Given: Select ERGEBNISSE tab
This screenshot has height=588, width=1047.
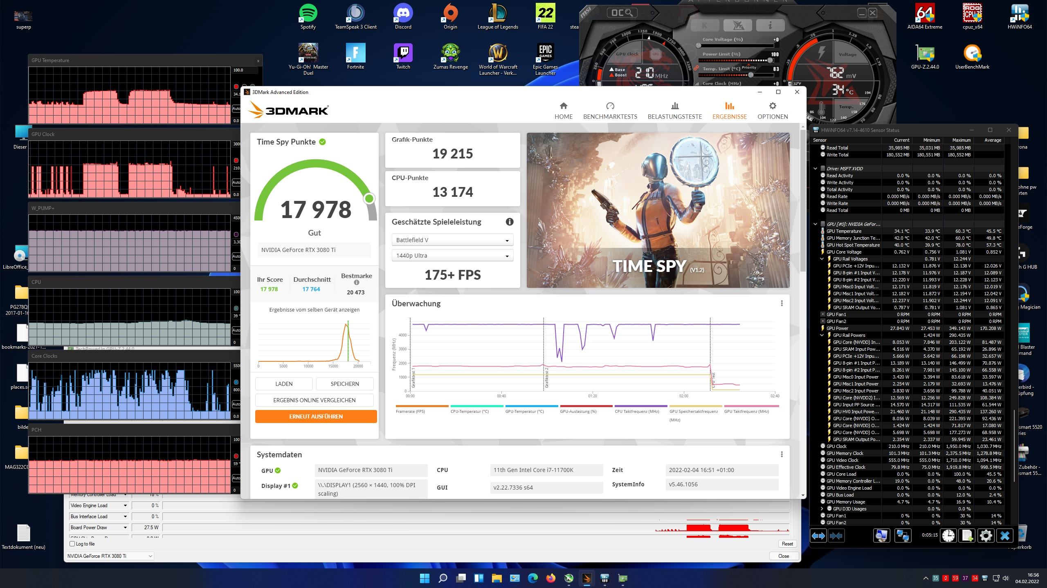Looking at the screenshot, I should tap(729, 111).
